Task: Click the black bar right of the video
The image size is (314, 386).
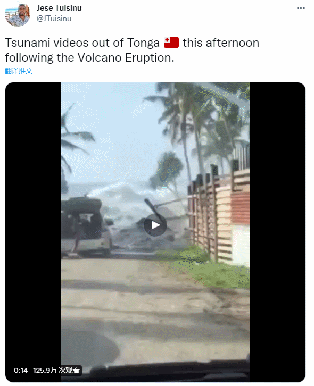Action: (x=277, y=232)
